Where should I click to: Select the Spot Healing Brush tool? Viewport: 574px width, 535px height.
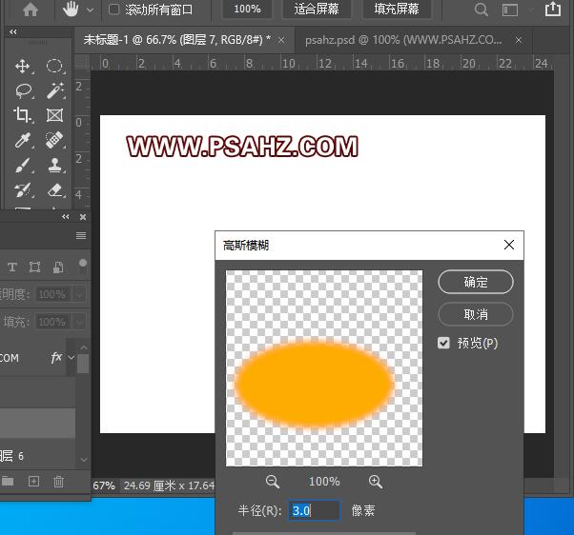tap(55, 140)
